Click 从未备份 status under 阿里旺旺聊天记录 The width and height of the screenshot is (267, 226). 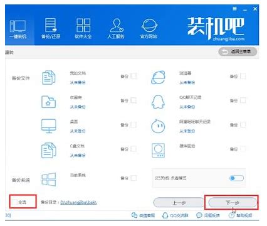click(187, 131)
